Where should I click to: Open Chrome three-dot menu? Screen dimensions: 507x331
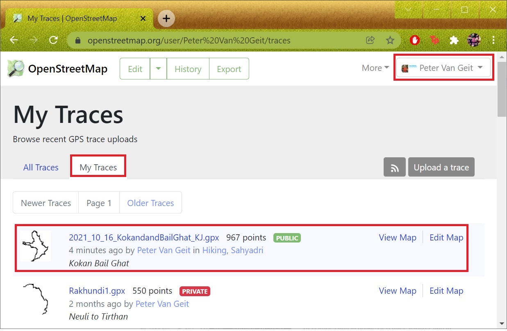493,40
